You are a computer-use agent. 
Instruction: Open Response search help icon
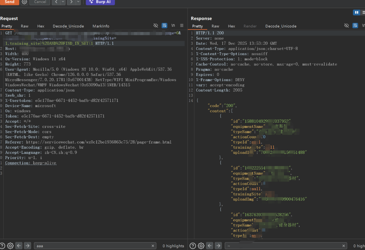tap(193, 246)
